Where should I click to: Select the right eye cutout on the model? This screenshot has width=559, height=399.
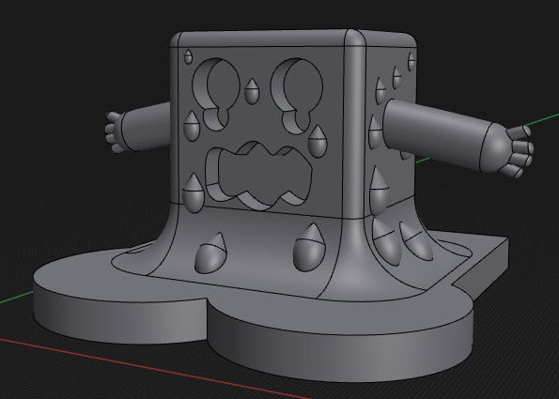297,96
